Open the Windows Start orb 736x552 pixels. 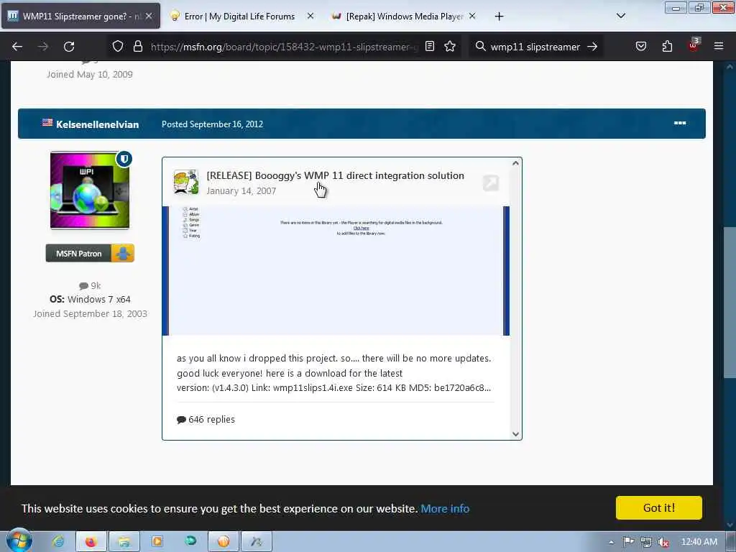pos(19,540)
